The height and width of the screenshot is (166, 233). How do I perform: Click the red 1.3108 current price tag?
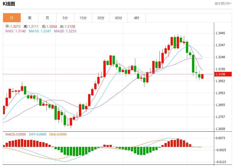coord(223,74)
